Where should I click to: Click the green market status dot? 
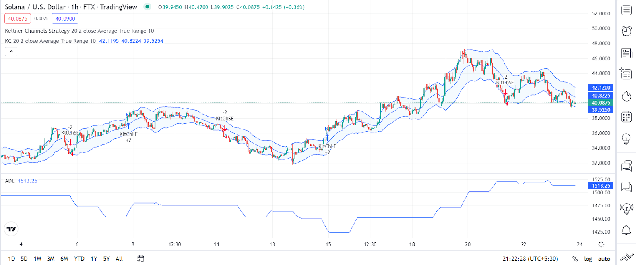click(x=147, y=6)
